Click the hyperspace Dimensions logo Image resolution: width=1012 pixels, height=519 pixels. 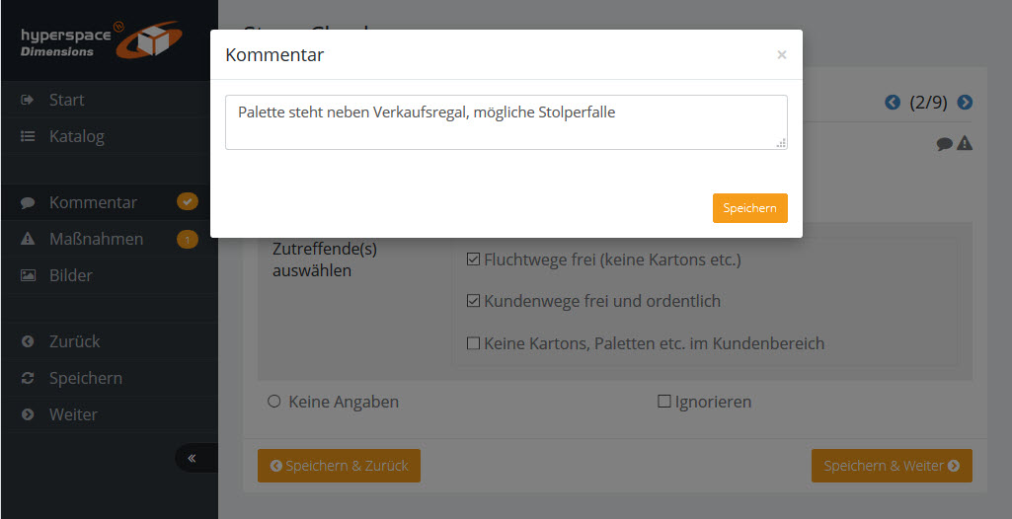coord(99,39)
